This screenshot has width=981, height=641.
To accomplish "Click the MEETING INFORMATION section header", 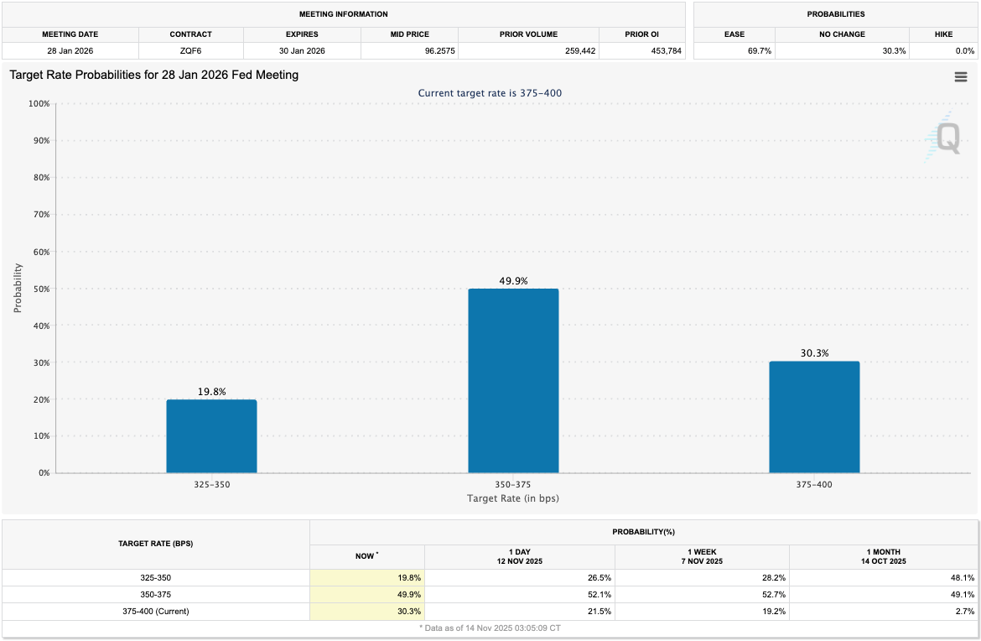I will pos(342,14).
